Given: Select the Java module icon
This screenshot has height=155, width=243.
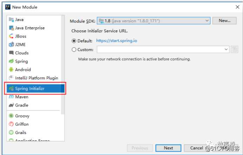Looking at the screenshot, I should pyautogui.click(x=11, y=20).
